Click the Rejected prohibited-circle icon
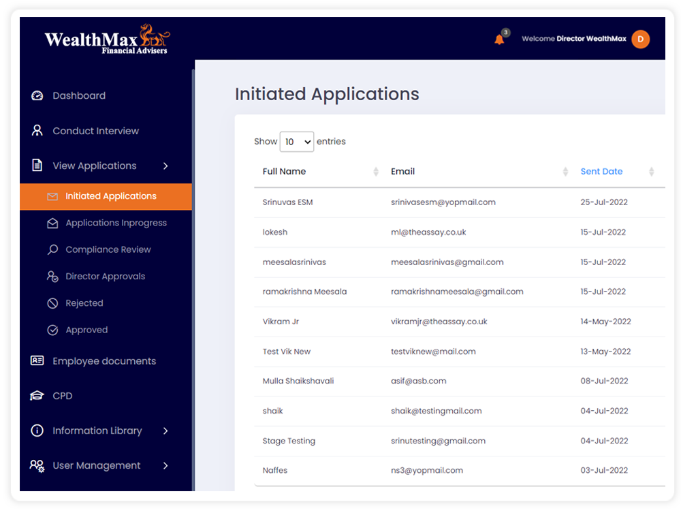Viewport: 681px width, 513px height. (52, 303)
